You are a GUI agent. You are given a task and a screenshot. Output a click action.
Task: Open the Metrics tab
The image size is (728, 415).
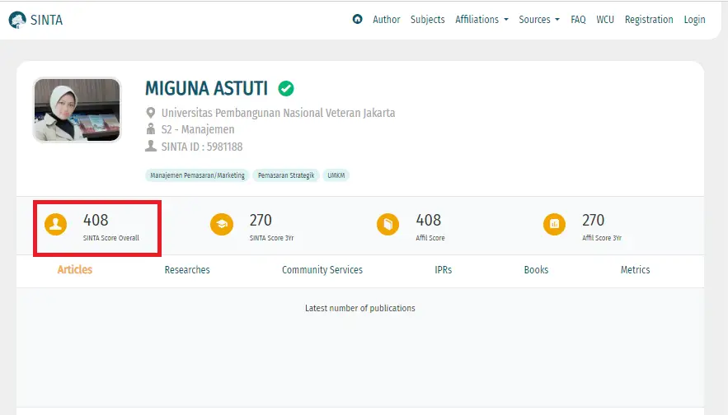point(635,270)
